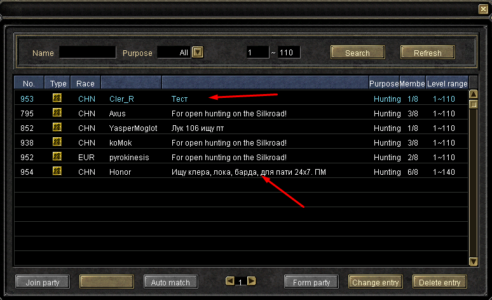Image resolution: width=492 pixels, height=300 pixels.
Task: Click the Search button
Action: [x=358, y=52]
